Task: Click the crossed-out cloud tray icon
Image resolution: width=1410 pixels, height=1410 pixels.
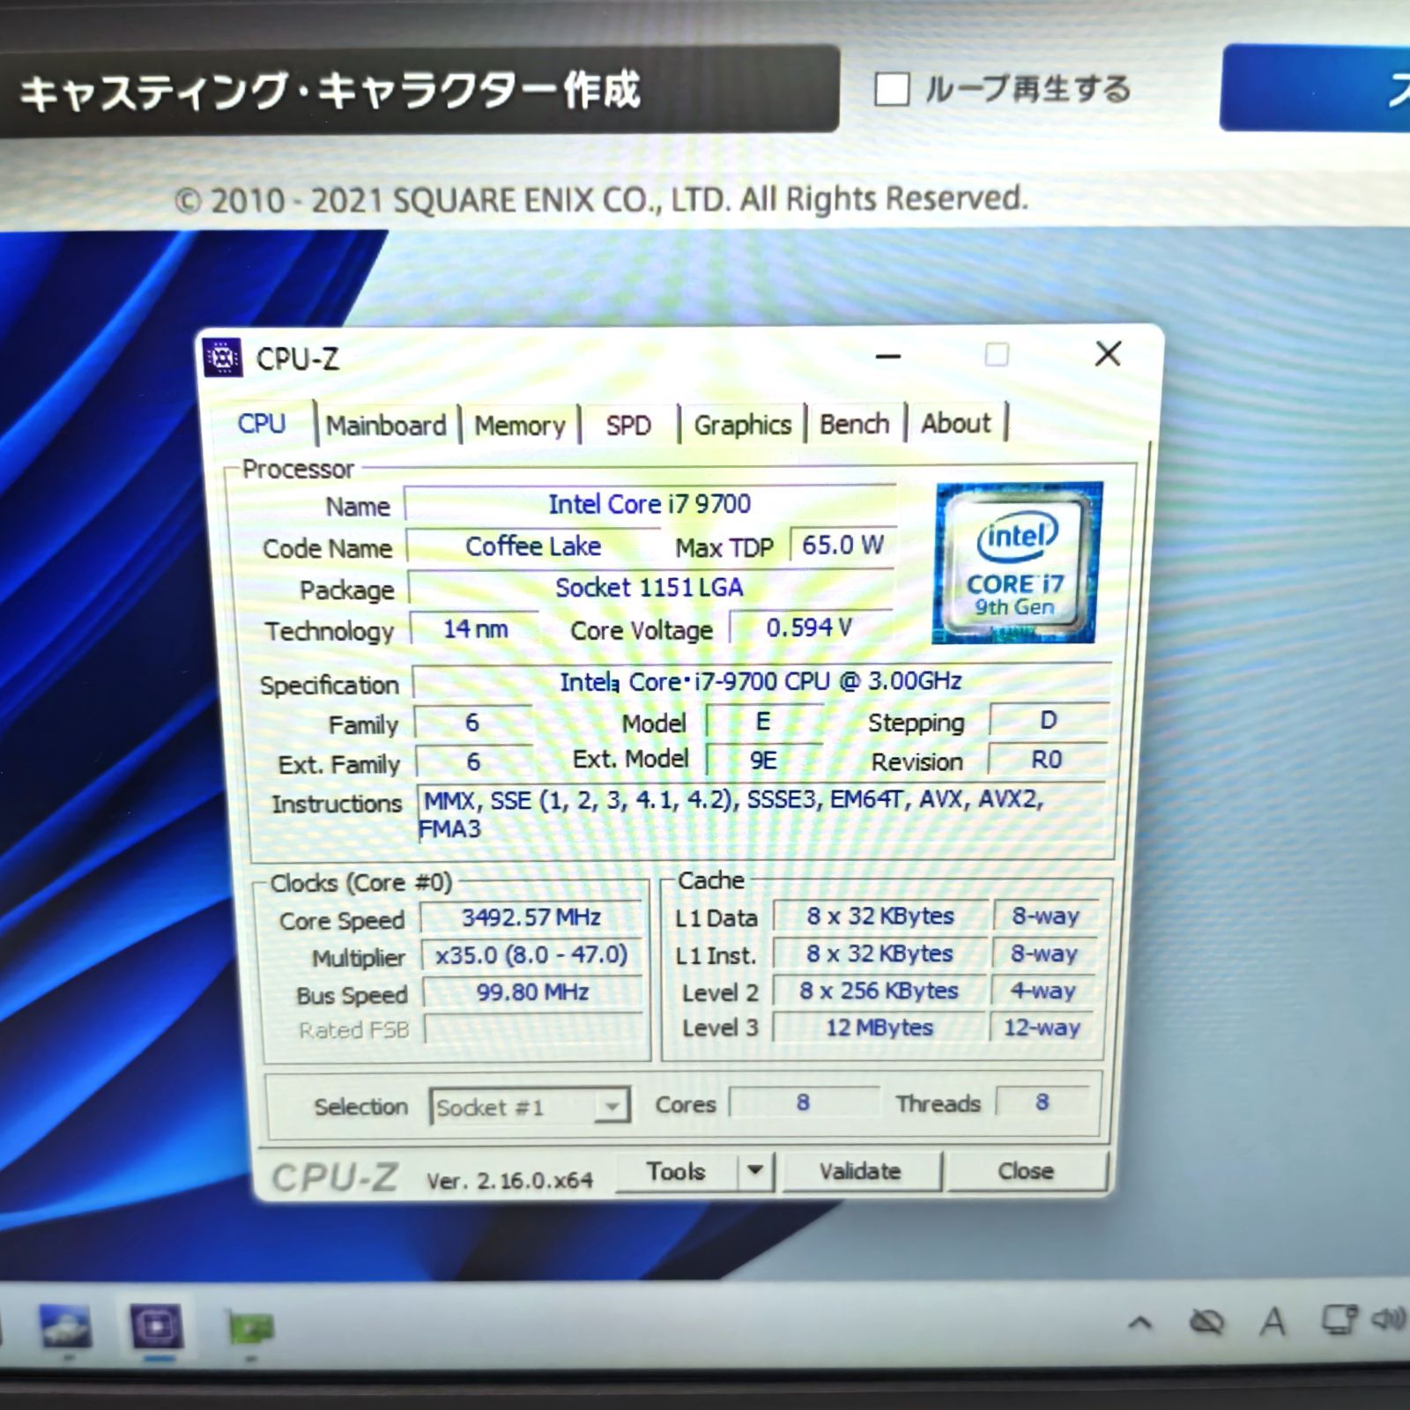Action: point(1206,1322)
